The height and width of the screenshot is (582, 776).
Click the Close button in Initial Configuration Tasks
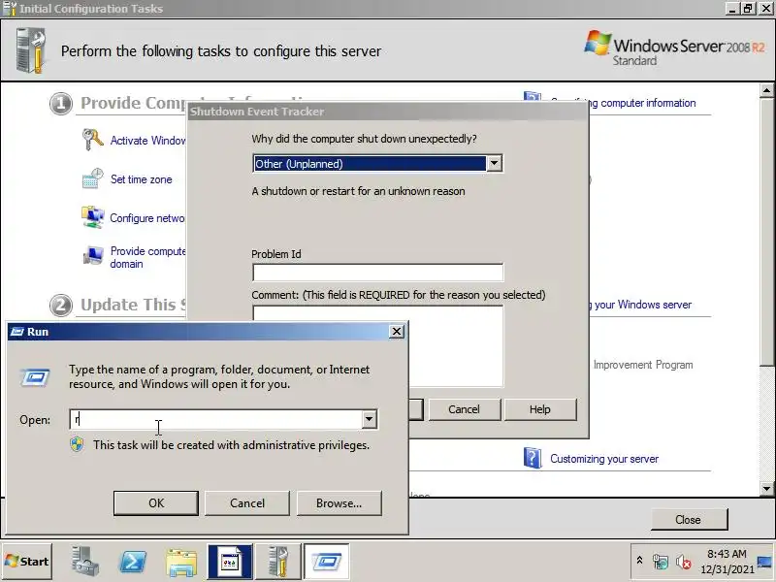tap(689, 520)
